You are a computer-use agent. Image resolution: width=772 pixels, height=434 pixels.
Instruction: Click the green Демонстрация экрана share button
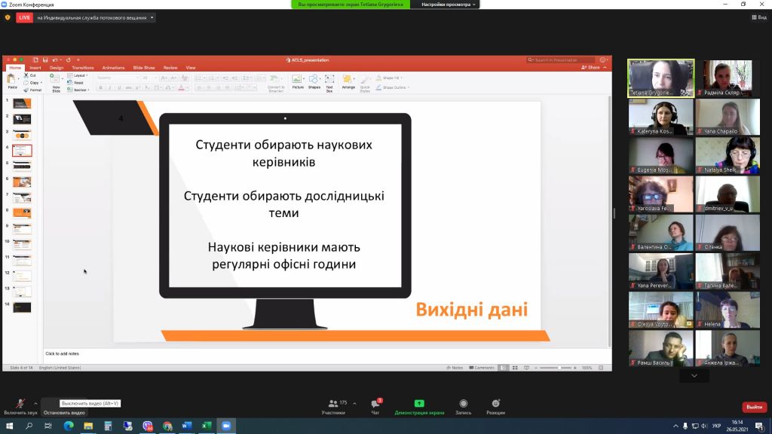pos(419,407)
